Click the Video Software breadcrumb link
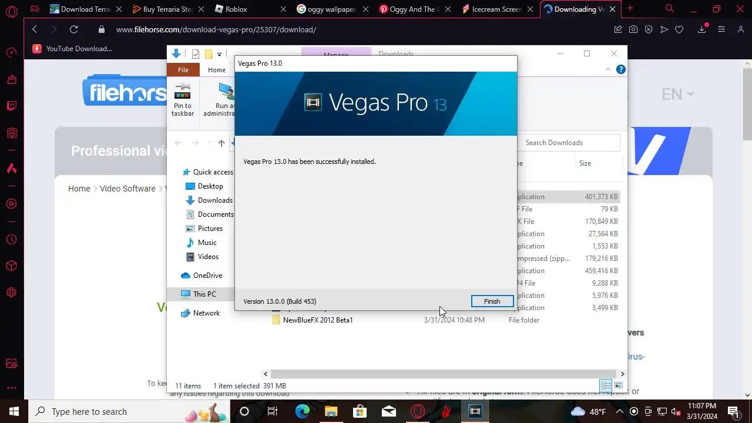 tap(127, 189)
